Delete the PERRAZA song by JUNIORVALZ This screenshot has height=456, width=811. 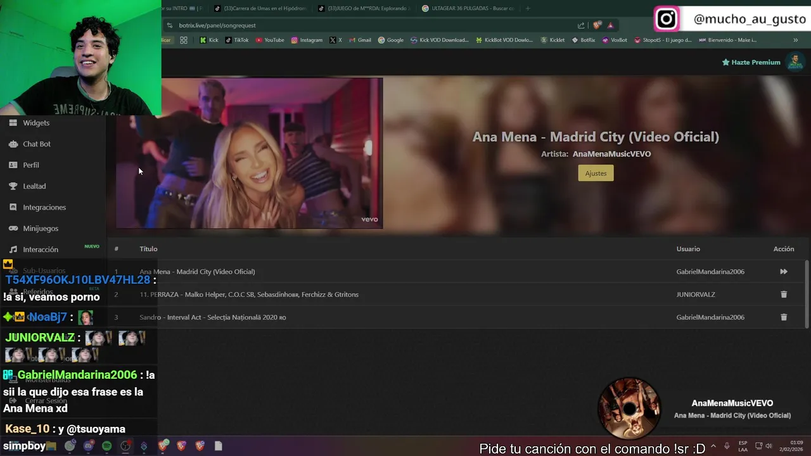point(784,294)
